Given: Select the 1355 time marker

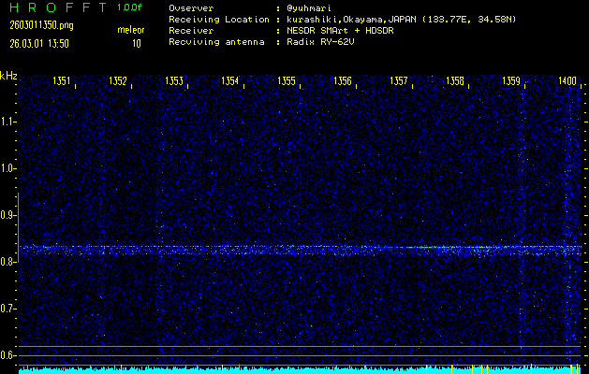Looking at the screenshot, I should (287, 82).
